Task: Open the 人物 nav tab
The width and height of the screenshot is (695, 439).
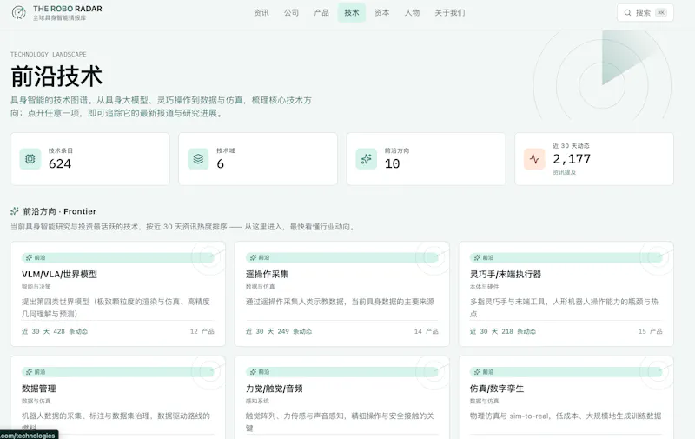Action: pos(412,13)
